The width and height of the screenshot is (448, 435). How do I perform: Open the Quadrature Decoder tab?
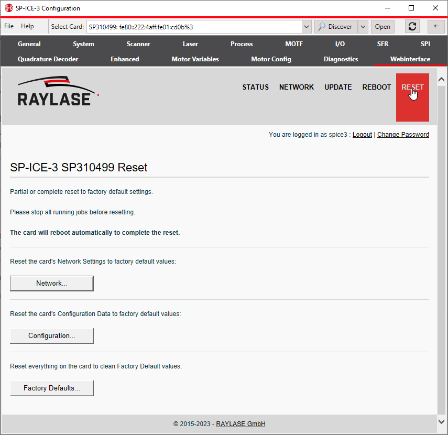(48, 59)
